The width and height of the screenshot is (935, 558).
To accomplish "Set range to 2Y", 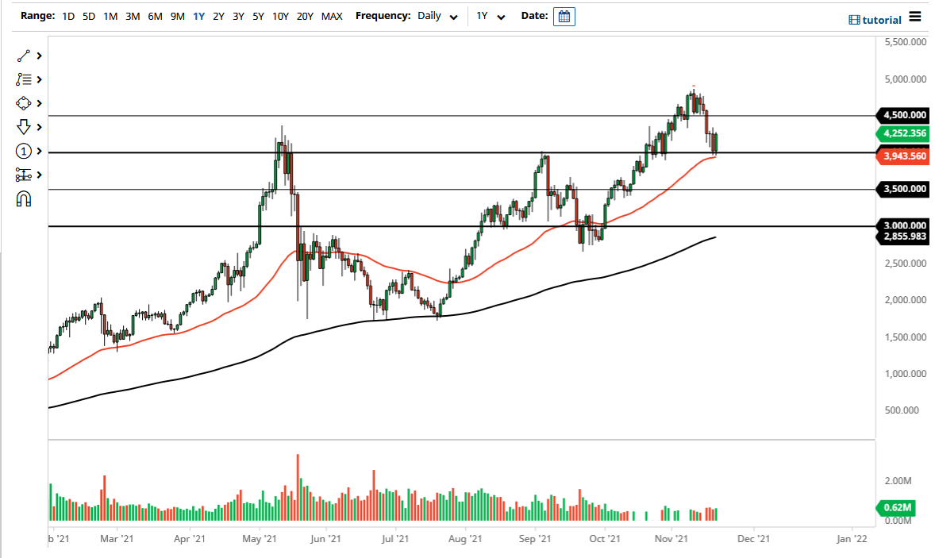I will pyautogui.click(x=219, y=17).
